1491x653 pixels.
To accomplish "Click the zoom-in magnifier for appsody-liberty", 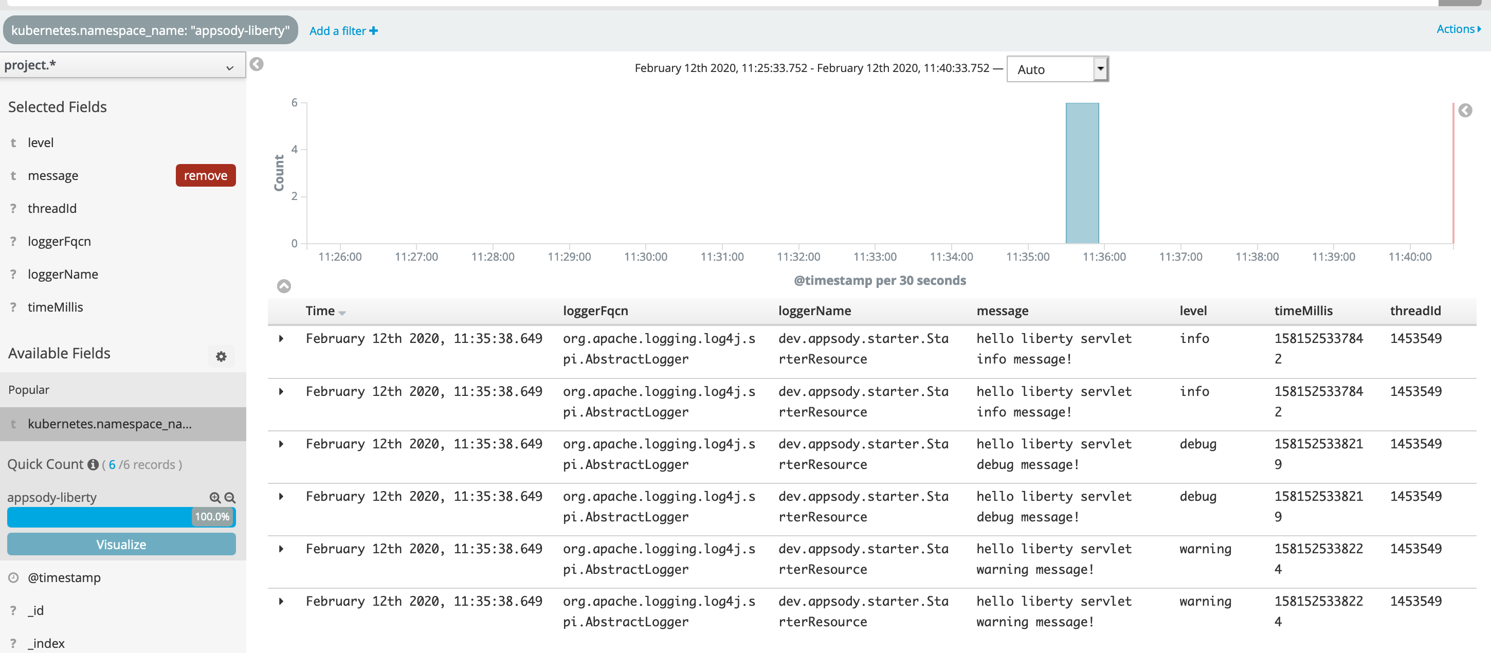I will (x=215, y=497).
